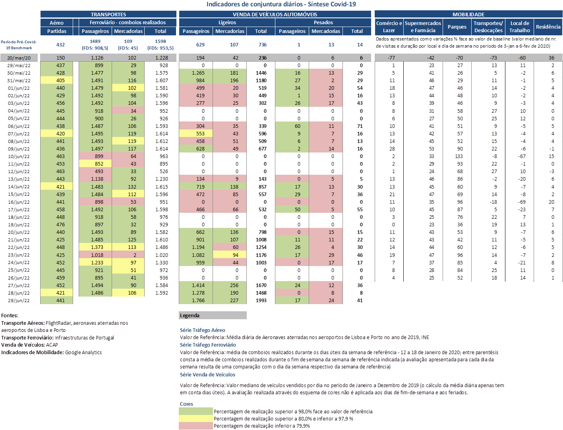The image size is (563, 430).
Task: Select the 20/mar/20 date row label
Action: (x=19, y=58)
